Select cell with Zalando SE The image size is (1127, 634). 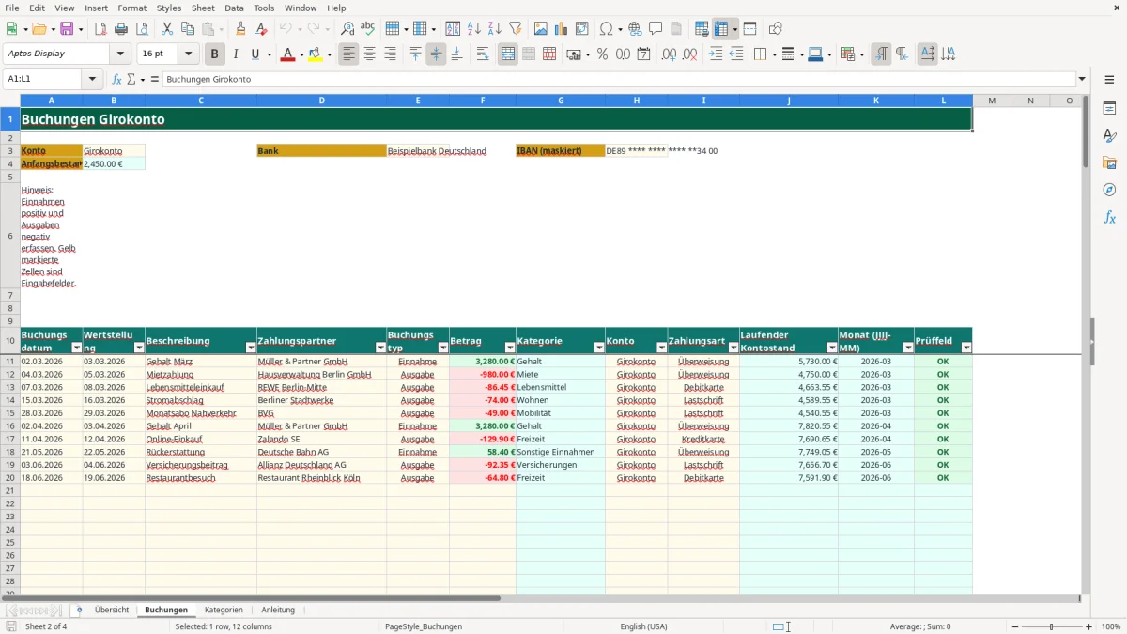(321, 439)
